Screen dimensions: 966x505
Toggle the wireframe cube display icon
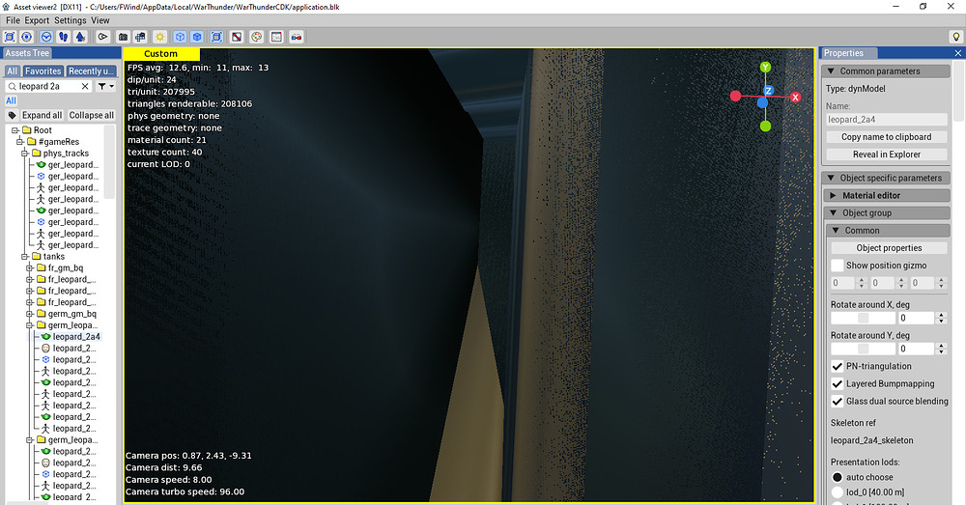point(180,37)
